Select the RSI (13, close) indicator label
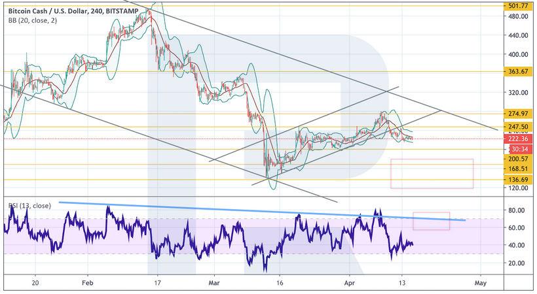This screenshot has height=294, width=537. 29,206
